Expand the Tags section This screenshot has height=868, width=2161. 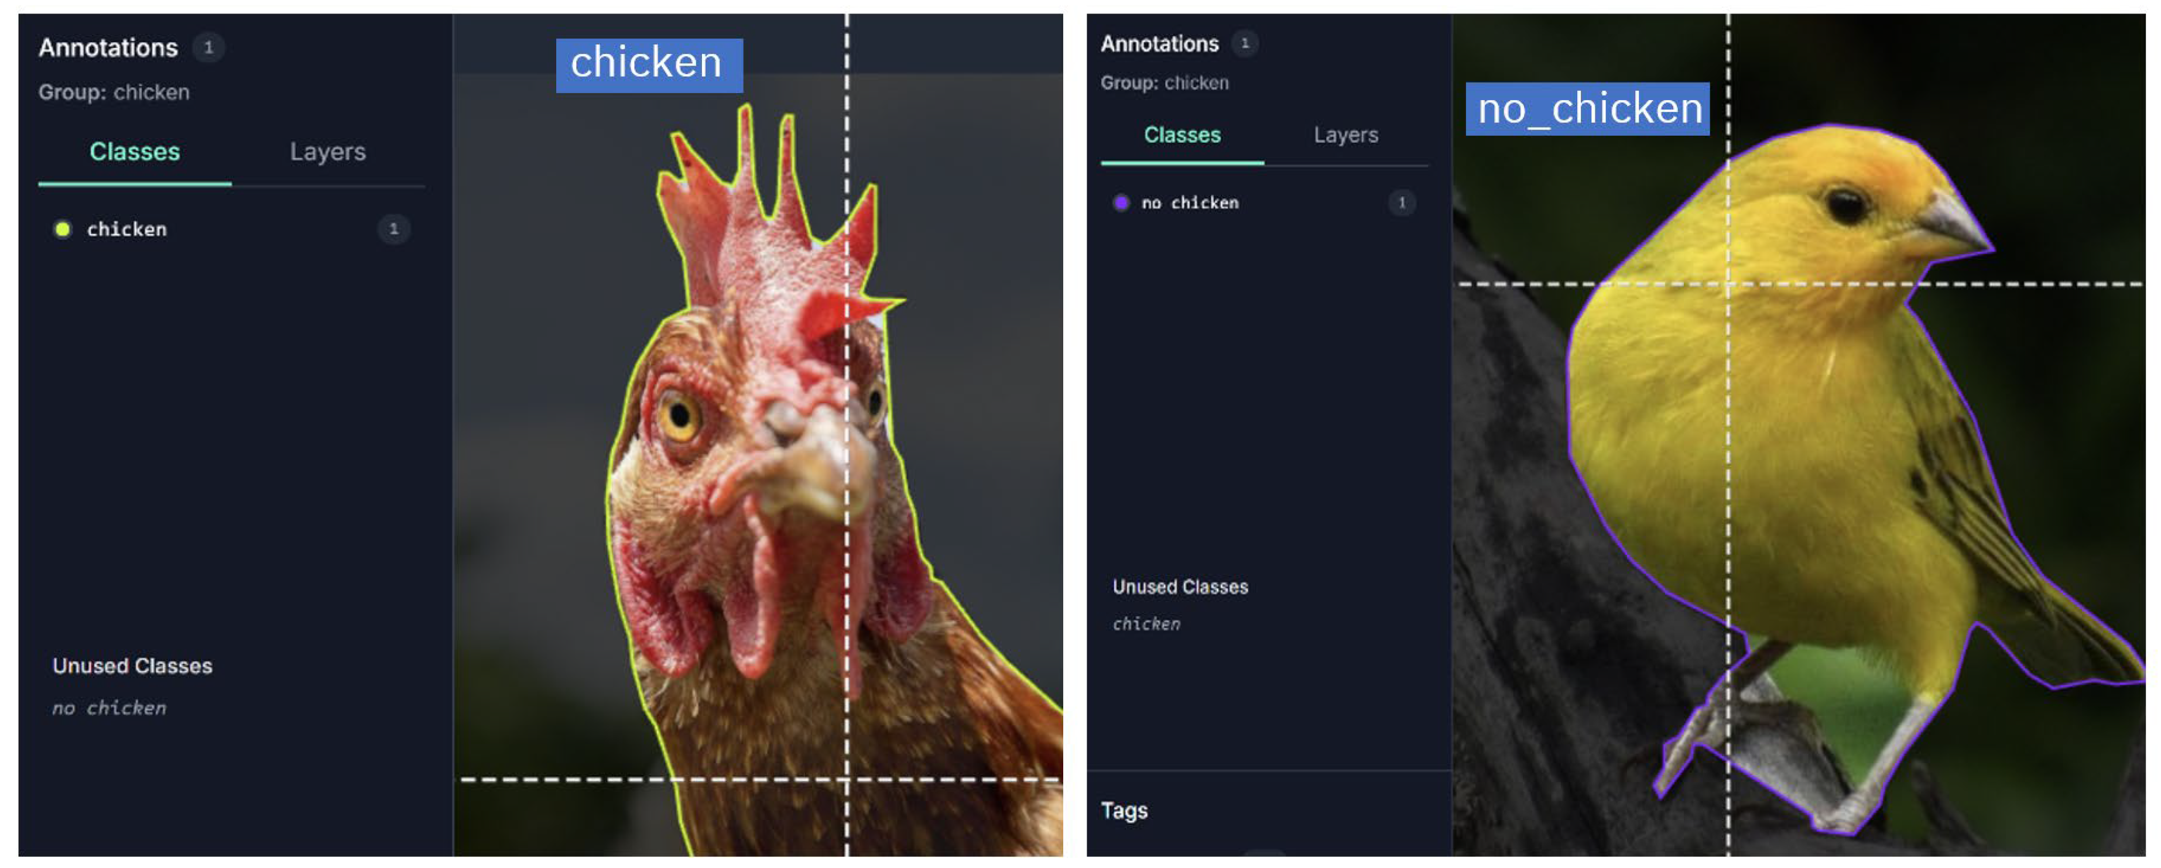pos(1124,811)
